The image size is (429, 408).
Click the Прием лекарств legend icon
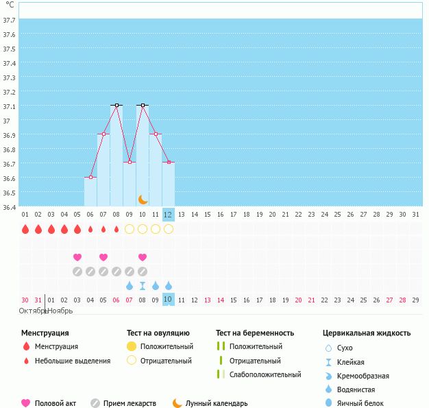click(x=95, y=403)
